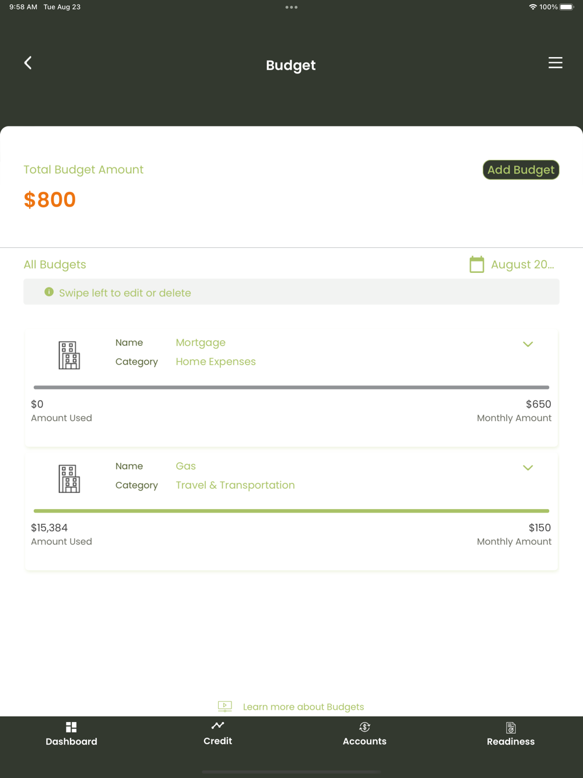
Task: Go to the Dashboard tab
Action: (71, 734)
